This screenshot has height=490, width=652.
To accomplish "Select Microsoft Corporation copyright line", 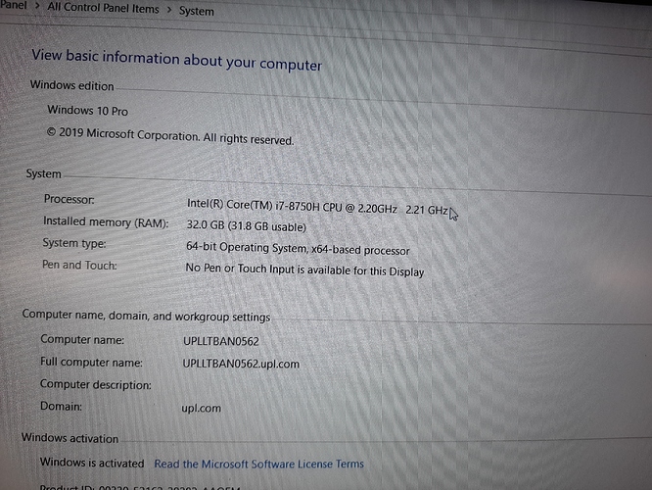I will pos(170,136).
